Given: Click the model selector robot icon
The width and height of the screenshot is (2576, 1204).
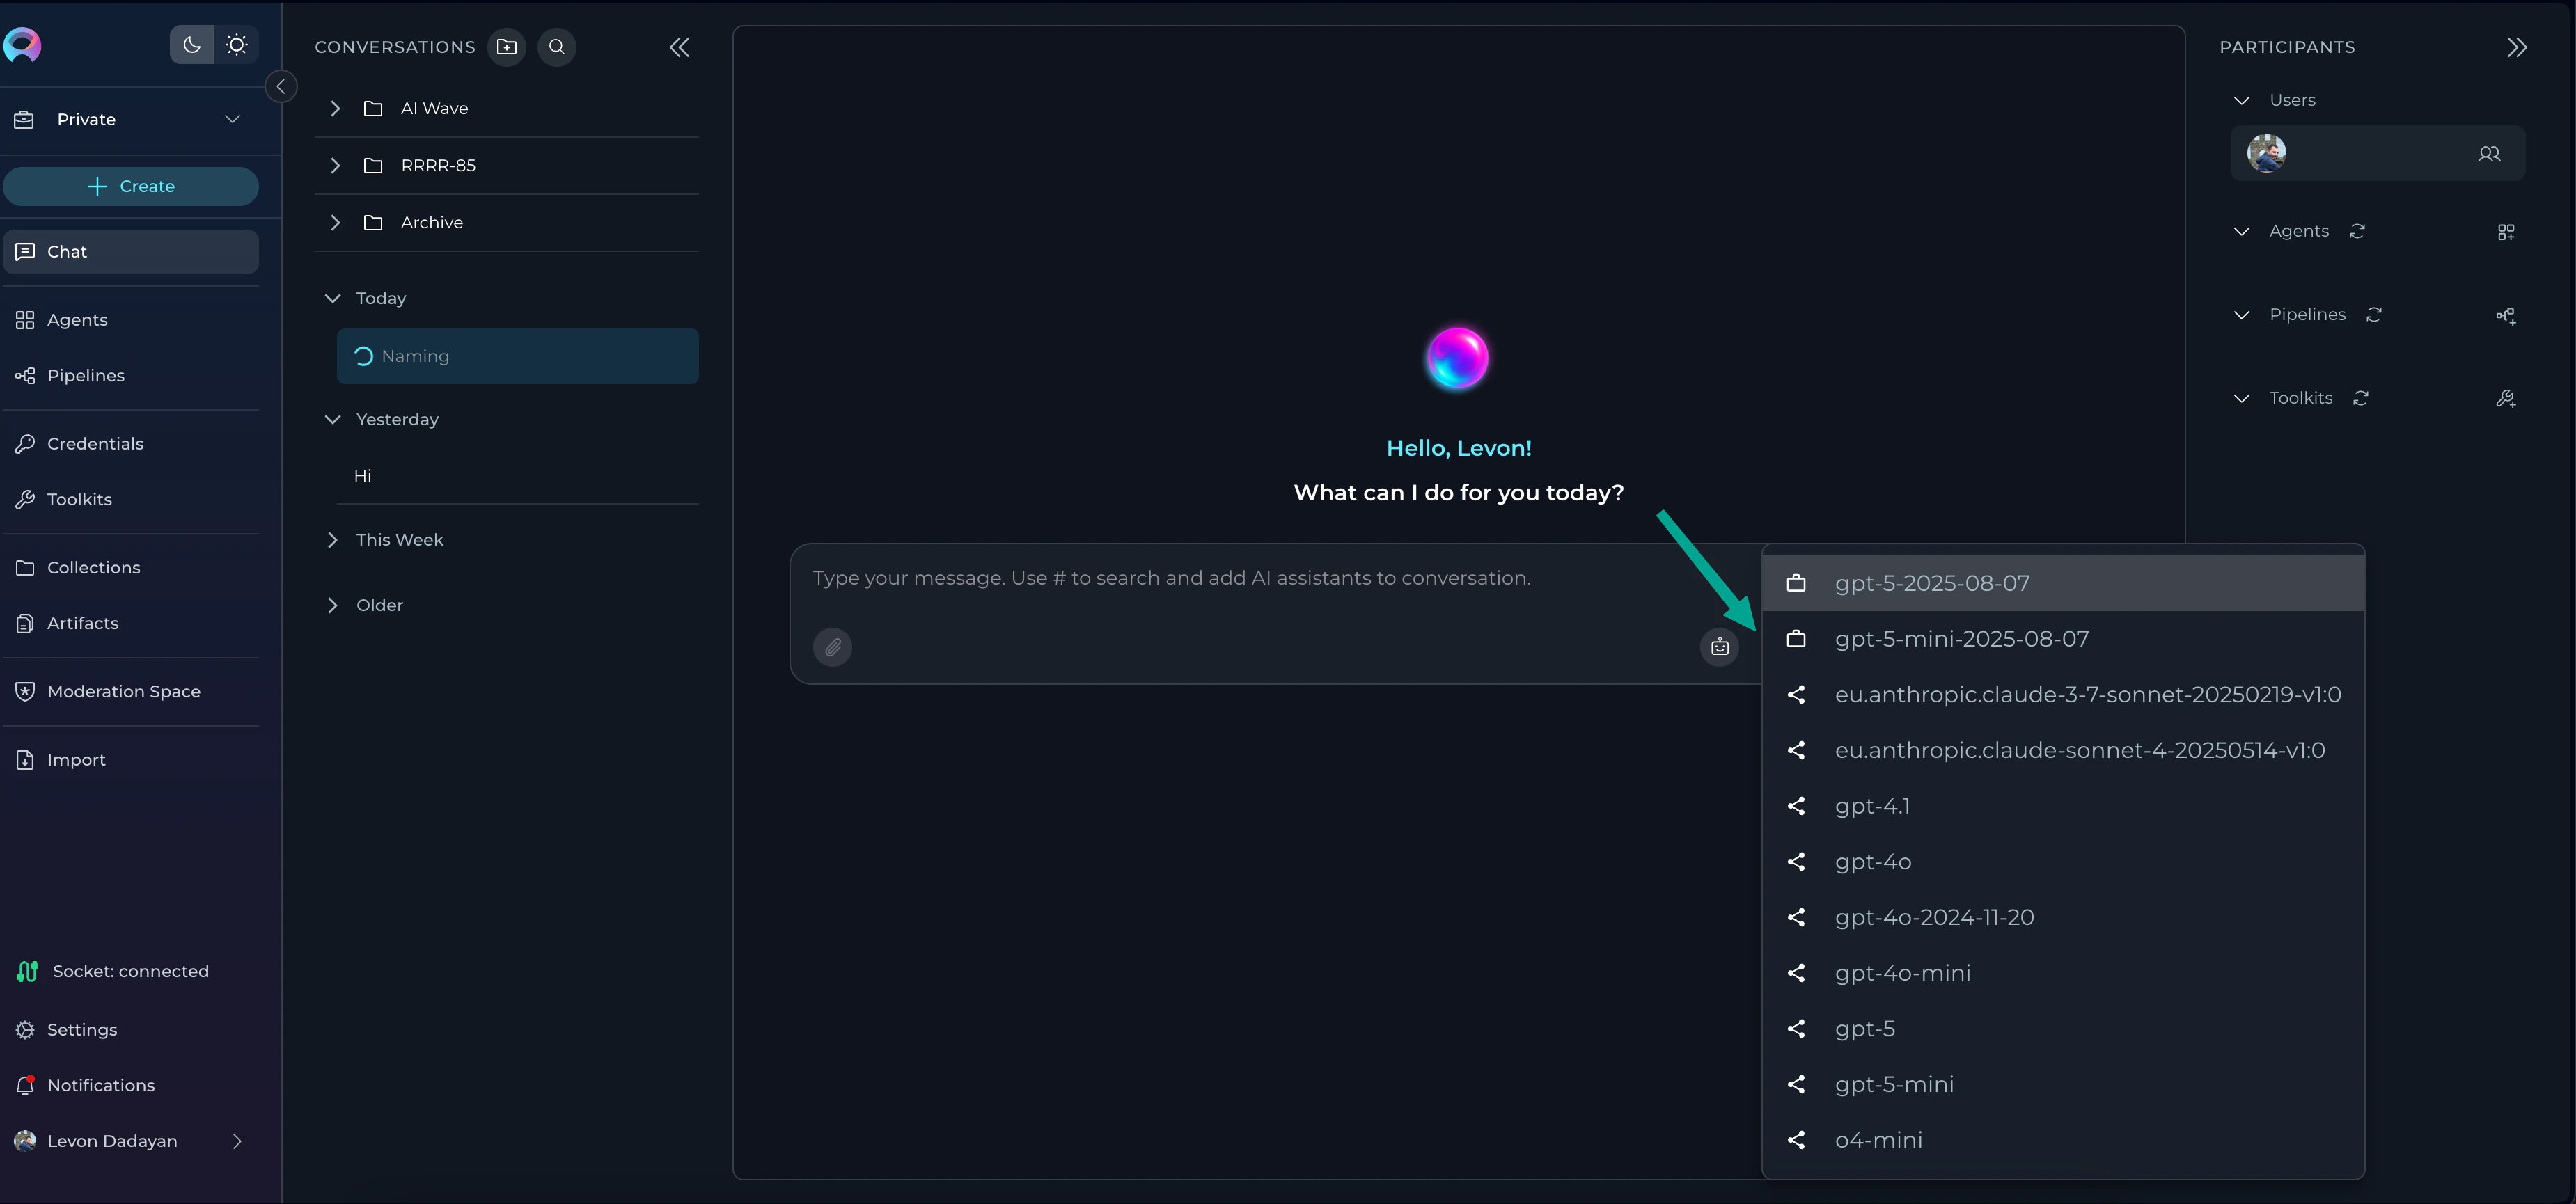Looking at the screenshot, I should 1719,647.
